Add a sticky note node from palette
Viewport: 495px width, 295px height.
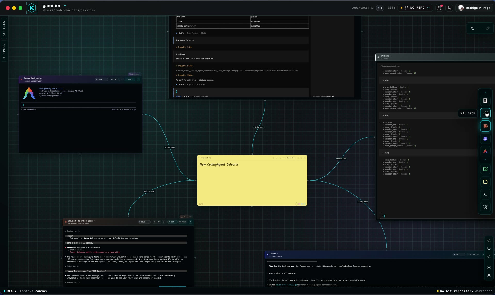point(485,182)
